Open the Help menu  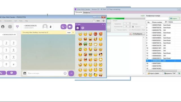coord(26,21)
